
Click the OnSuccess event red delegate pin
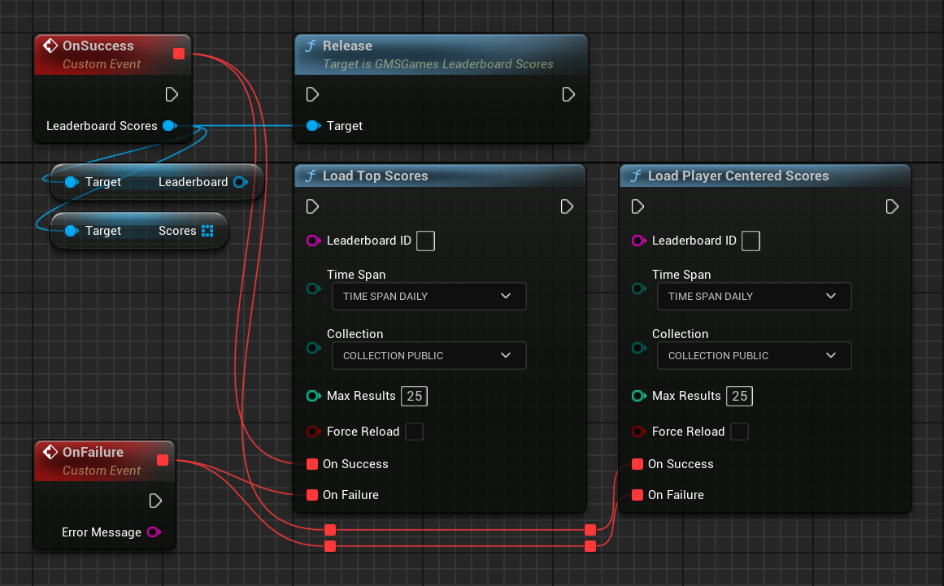180,54
